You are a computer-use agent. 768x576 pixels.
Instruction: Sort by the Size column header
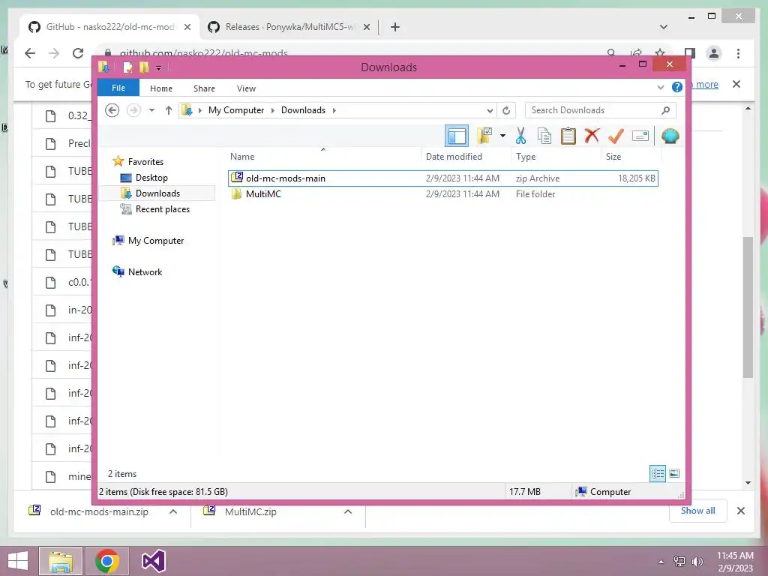[631, 156]
